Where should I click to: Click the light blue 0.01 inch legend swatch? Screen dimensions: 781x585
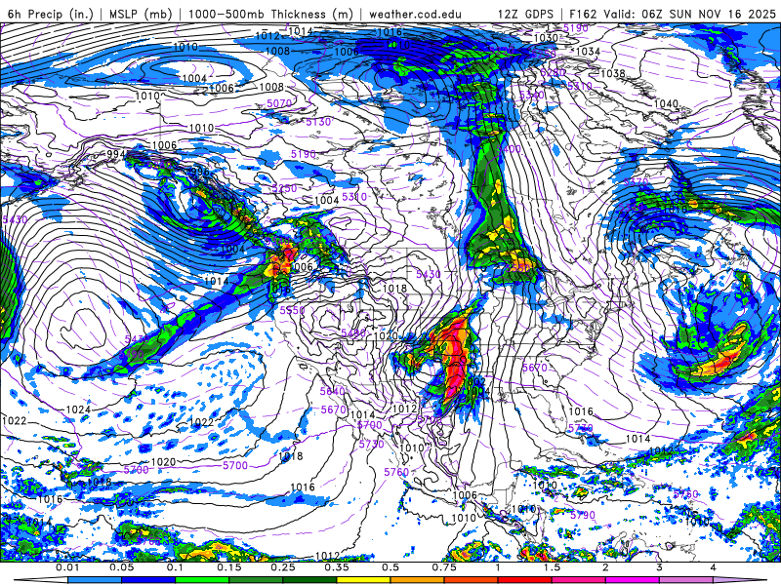[94, 580]
